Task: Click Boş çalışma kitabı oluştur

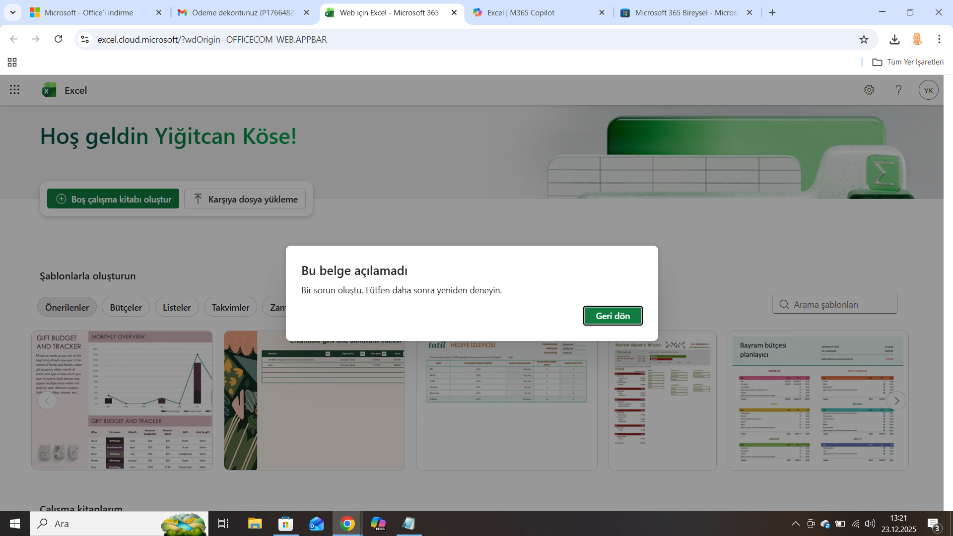Action: (113, 199)
